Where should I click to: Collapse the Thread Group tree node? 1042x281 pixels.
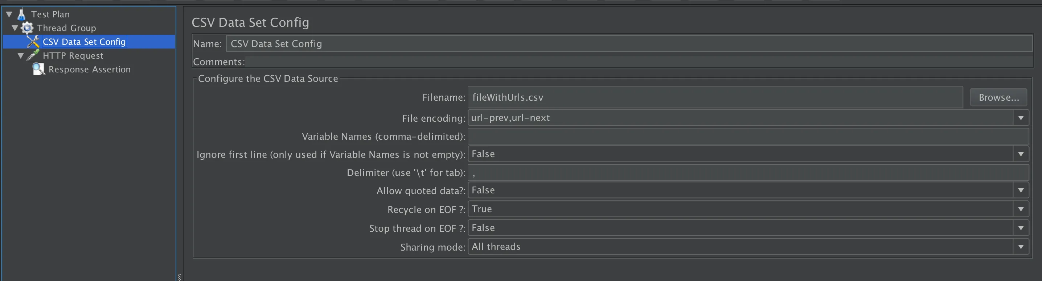click(15, 28)
